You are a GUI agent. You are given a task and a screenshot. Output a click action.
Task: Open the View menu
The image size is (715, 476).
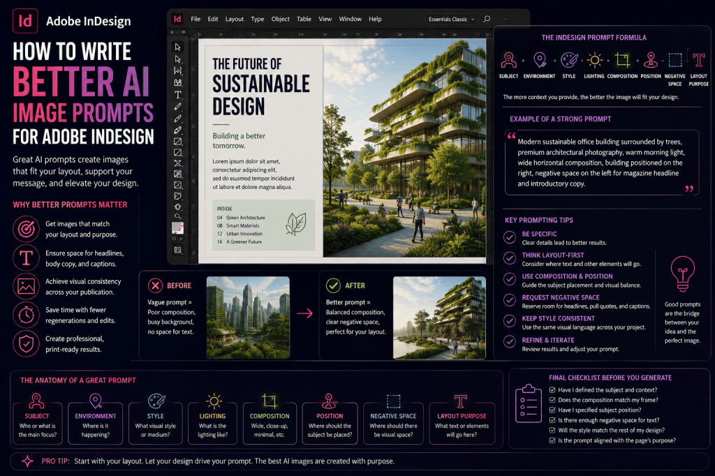(x=325, y=19)
